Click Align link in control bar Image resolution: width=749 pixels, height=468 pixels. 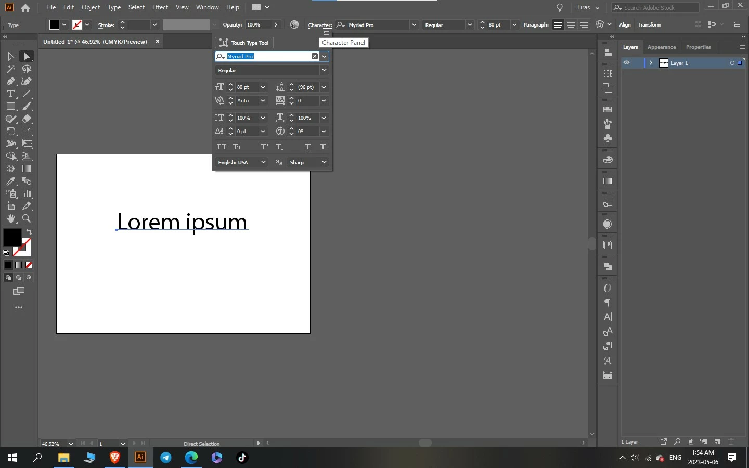[x=625, y=25]
